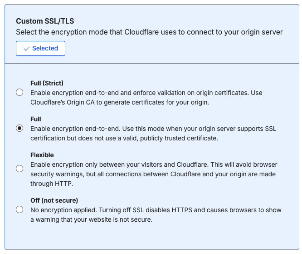
Task: Select the Flexible radio option
Action: [x=19, y=169]
